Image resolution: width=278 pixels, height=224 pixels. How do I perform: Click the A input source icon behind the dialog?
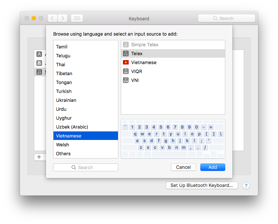(x=39, y=54)
